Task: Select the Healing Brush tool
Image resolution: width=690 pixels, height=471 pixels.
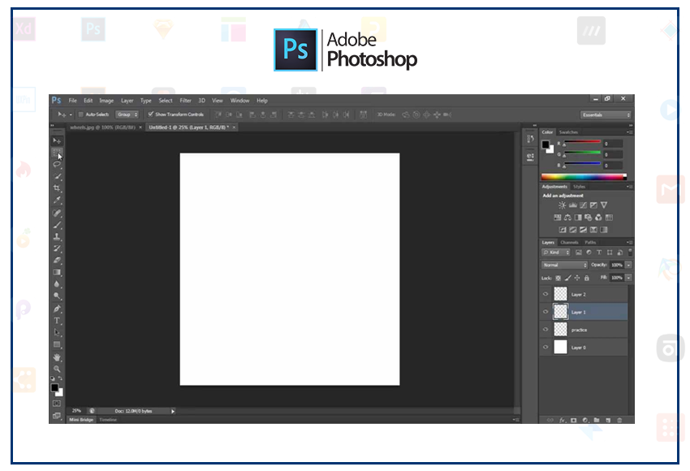Action: (57, 214)
